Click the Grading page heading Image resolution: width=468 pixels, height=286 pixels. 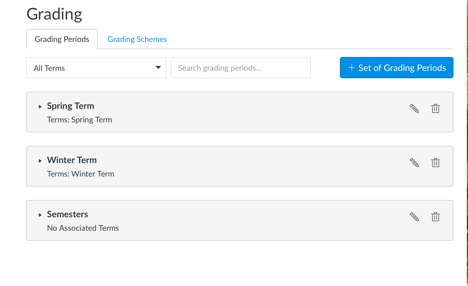54,13
